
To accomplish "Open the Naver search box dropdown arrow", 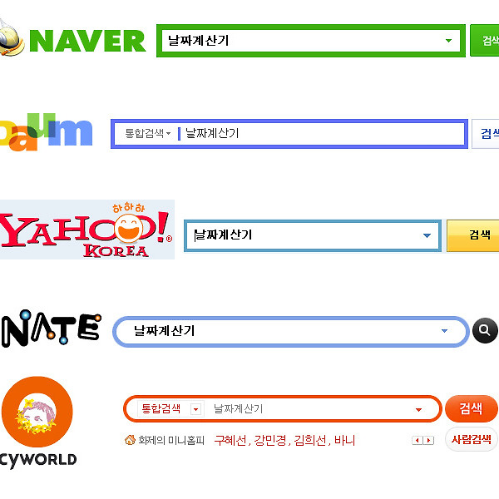I will [x=448, y=41].
